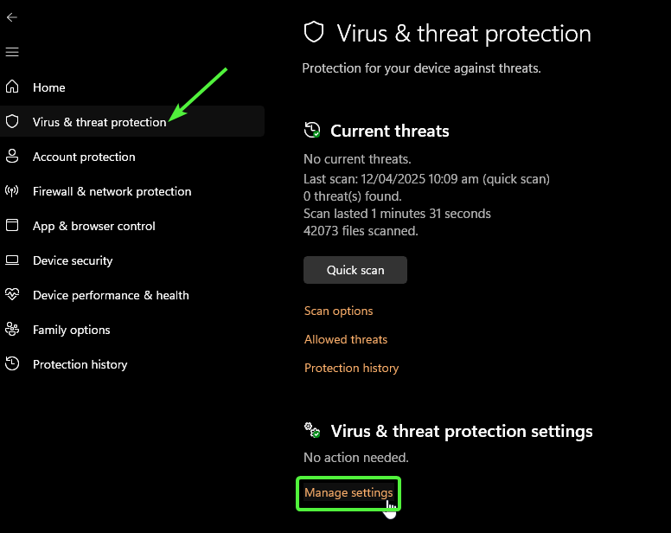Open the Scan options link
This screenshot has height=533, width=671.
point(338,311)
